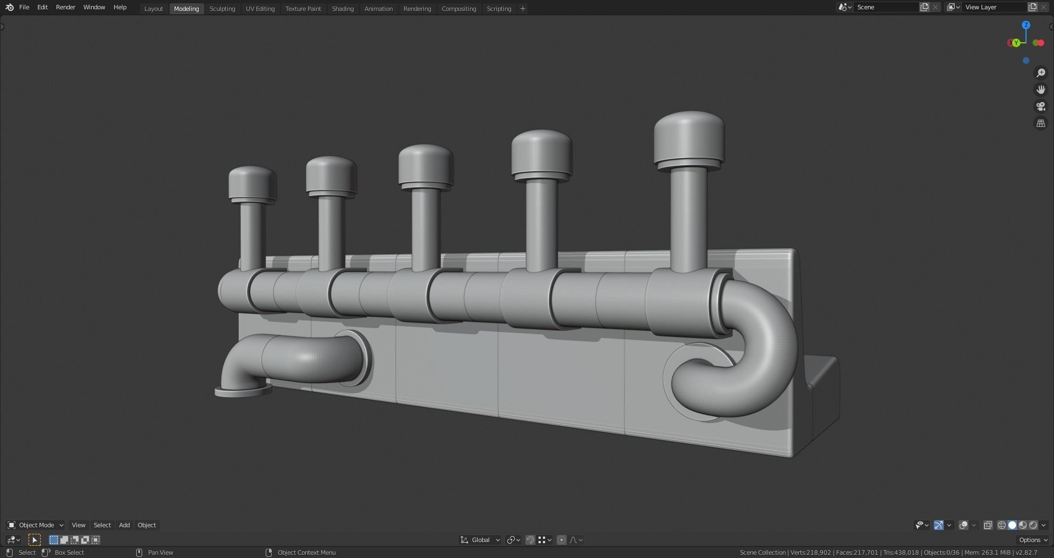Set selection mode to subtract selection
This screenshot has height=558, width=1054.
pyautogui.click(x=75, y=540)
